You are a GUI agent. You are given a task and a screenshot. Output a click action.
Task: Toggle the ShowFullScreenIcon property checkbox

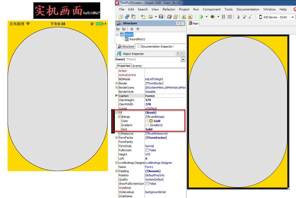pyautogui.click(x=147, y=183)
